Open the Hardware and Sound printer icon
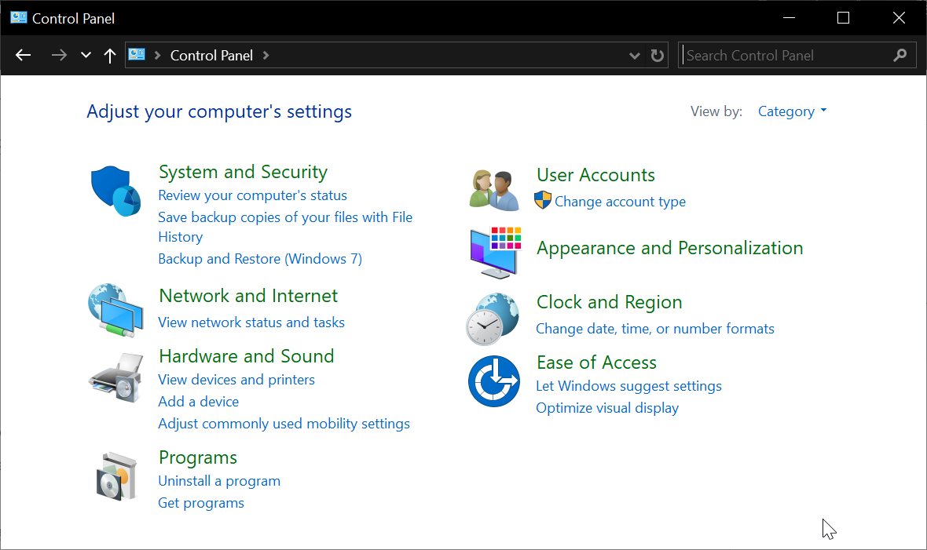 (x=116, y=378)
